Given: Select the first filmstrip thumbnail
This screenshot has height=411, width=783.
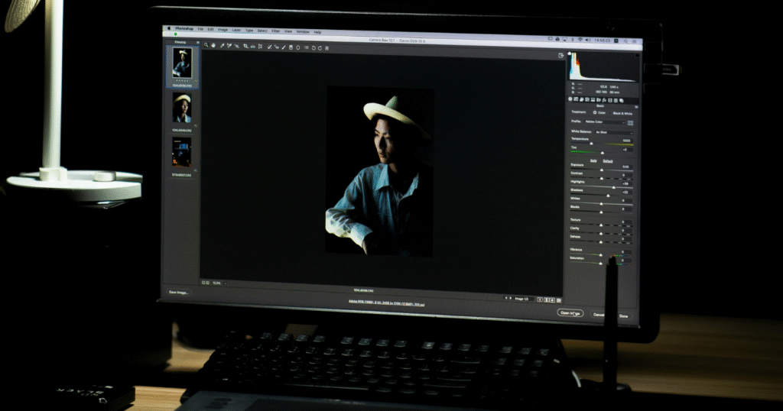Looking at the screenshot, I should (182, 63).
